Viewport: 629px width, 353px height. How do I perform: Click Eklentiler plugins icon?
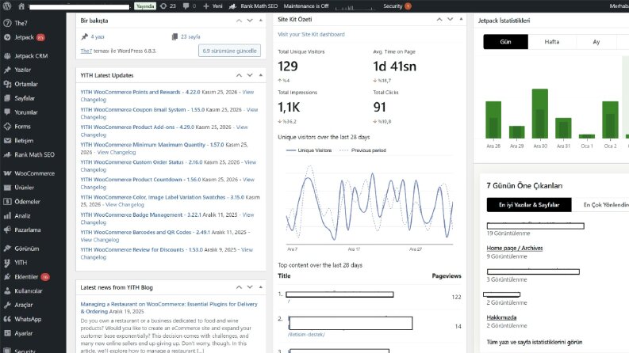pos(7,276)
